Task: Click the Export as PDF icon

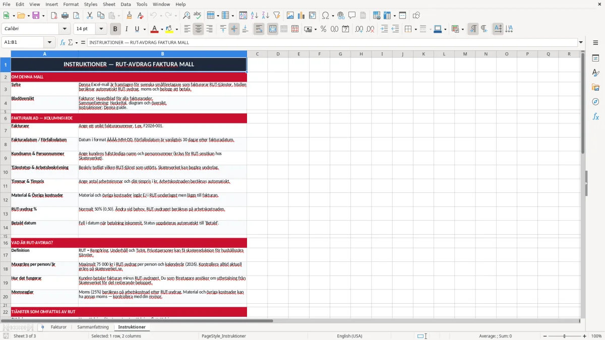Action: 54,16
